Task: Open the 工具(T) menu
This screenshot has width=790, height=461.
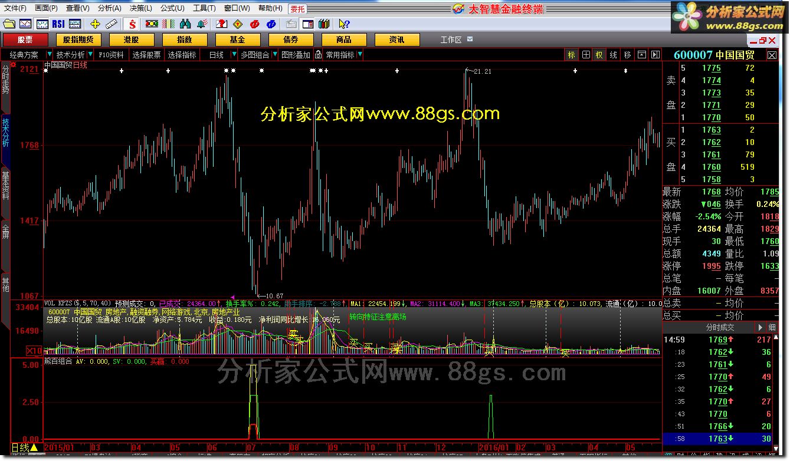Action: [x=204, y=8]
